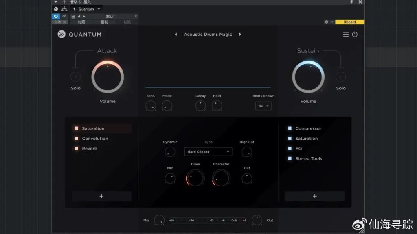This screenshot has height=234, width=417.
Task: Click the Dynamic knob
Action: [x=170, y=152]
